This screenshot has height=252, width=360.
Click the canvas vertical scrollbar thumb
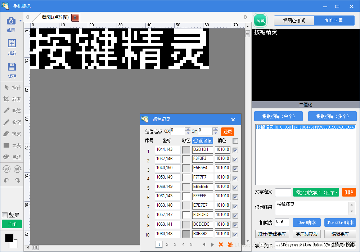click(248, 34)
